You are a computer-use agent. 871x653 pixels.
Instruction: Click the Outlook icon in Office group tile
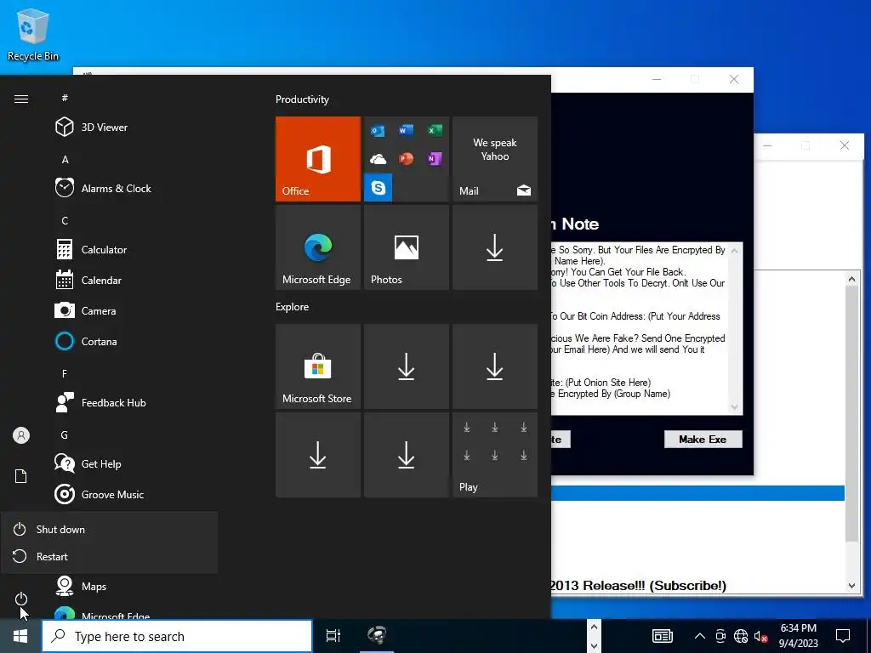[x=379, y=131]
